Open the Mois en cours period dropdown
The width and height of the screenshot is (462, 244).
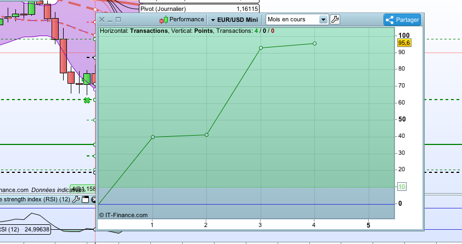[297, 20]
